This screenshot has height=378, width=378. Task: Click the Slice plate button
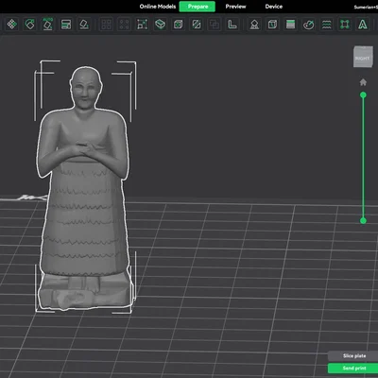point(353,356)
